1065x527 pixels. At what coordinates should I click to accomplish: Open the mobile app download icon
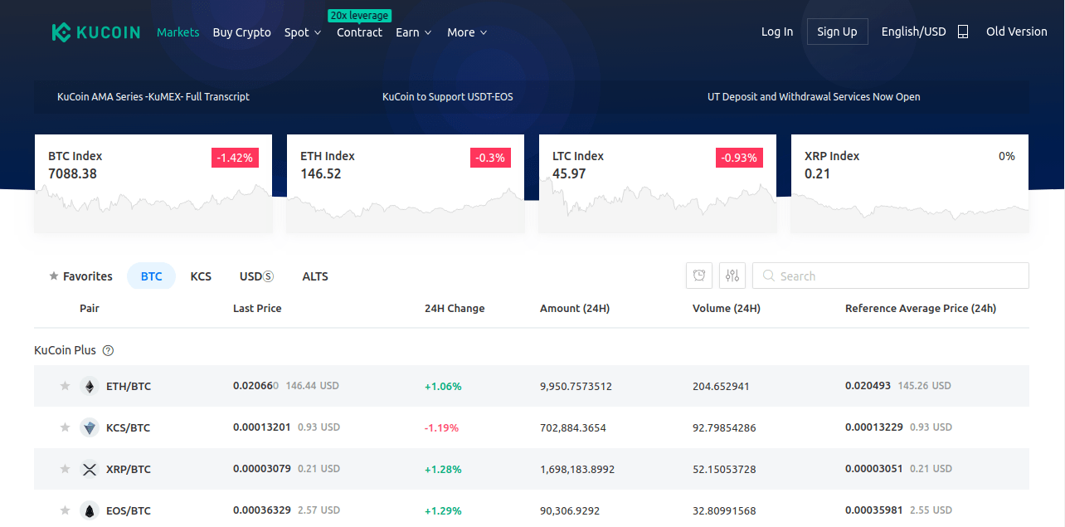point(963,32)
